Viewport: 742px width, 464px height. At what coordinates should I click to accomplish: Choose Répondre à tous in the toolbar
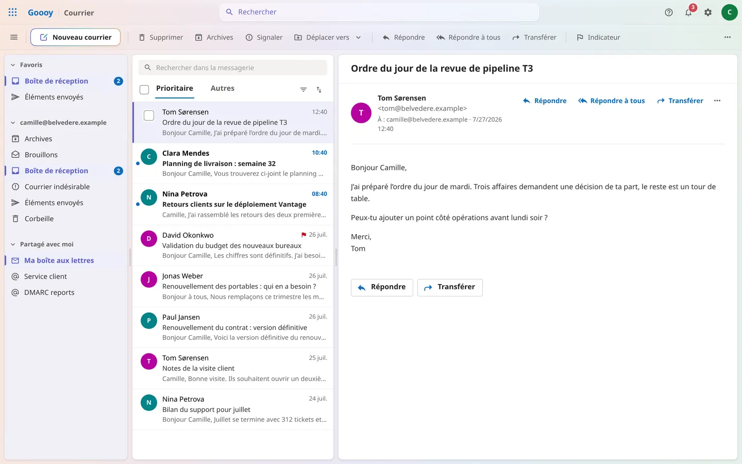point(468,37)
